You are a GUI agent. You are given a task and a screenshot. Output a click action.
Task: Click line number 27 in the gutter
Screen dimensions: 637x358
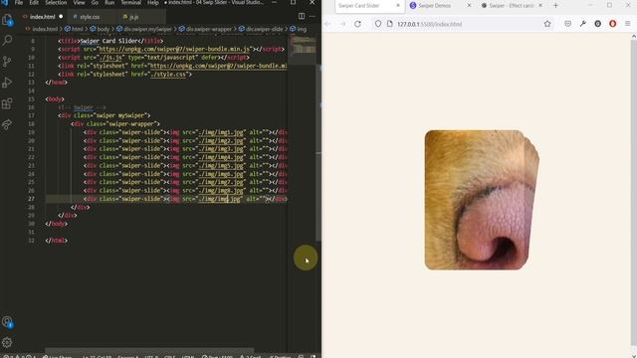pos(31,199)
